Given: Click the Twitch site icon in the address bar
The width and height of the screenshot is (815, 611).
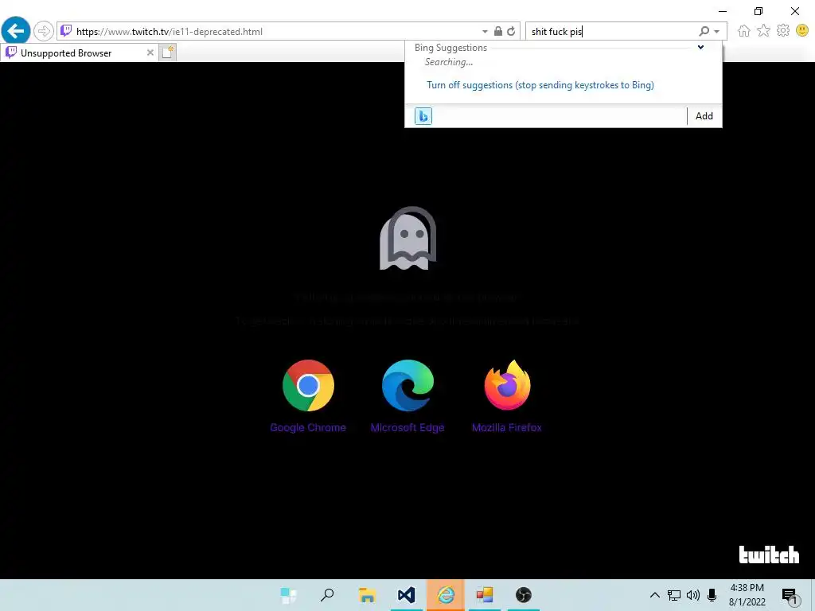Looking at the screenshot, I should pos(66,31).
